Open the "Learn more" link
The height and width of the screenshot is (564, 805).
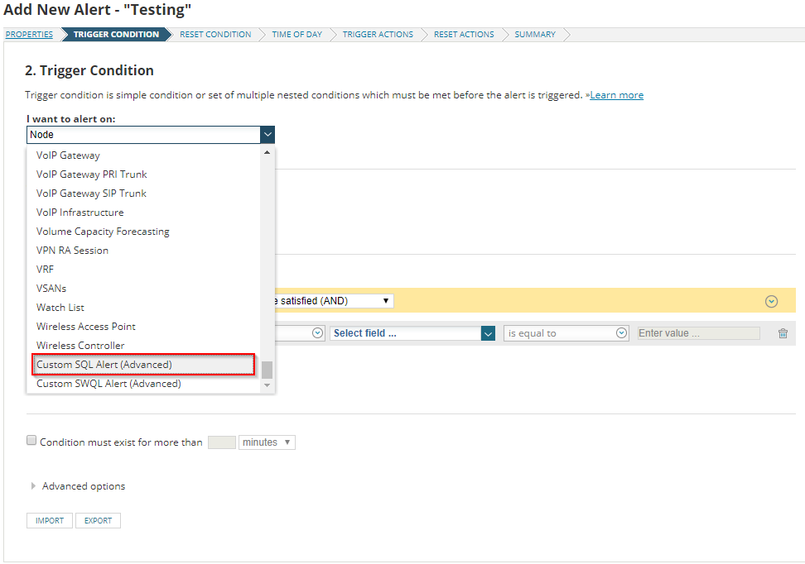click(x=616, y=94)
